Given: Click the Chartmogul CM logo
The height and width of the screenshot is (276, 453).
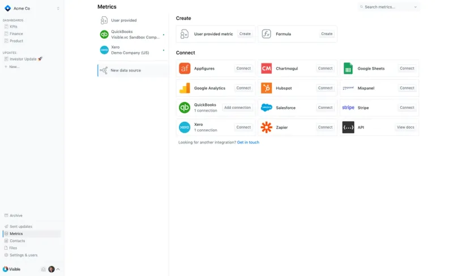Looking at the screenshot, I should coord(266,69).
